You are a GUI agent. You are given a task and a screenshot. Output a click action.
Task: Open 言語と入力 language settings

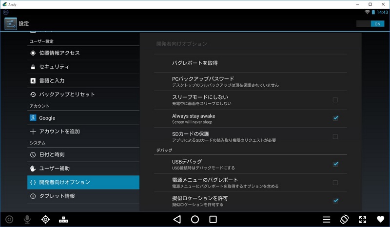[83, 81]
